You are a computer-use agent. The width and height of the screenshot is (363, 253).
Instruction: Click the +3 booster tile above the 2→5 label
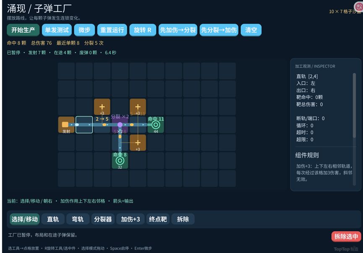tap(102, 107)
